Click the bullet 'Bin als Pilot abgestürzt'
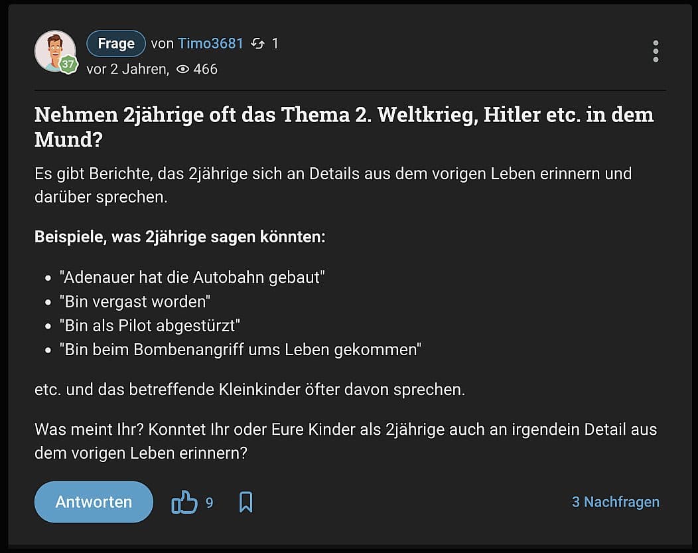This screenshot has width=698, height=553. coord(150,325)
